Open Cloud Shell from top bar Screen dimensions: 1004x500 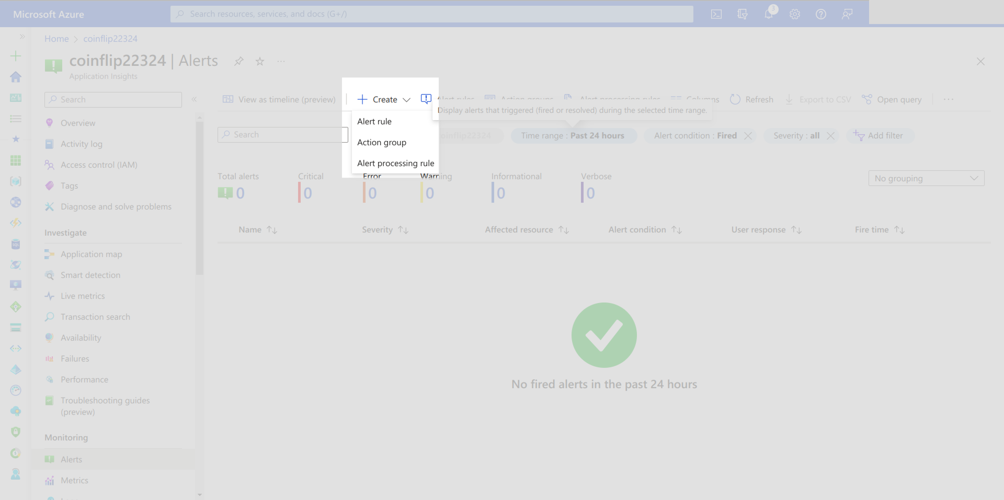(x=716, y=14)
